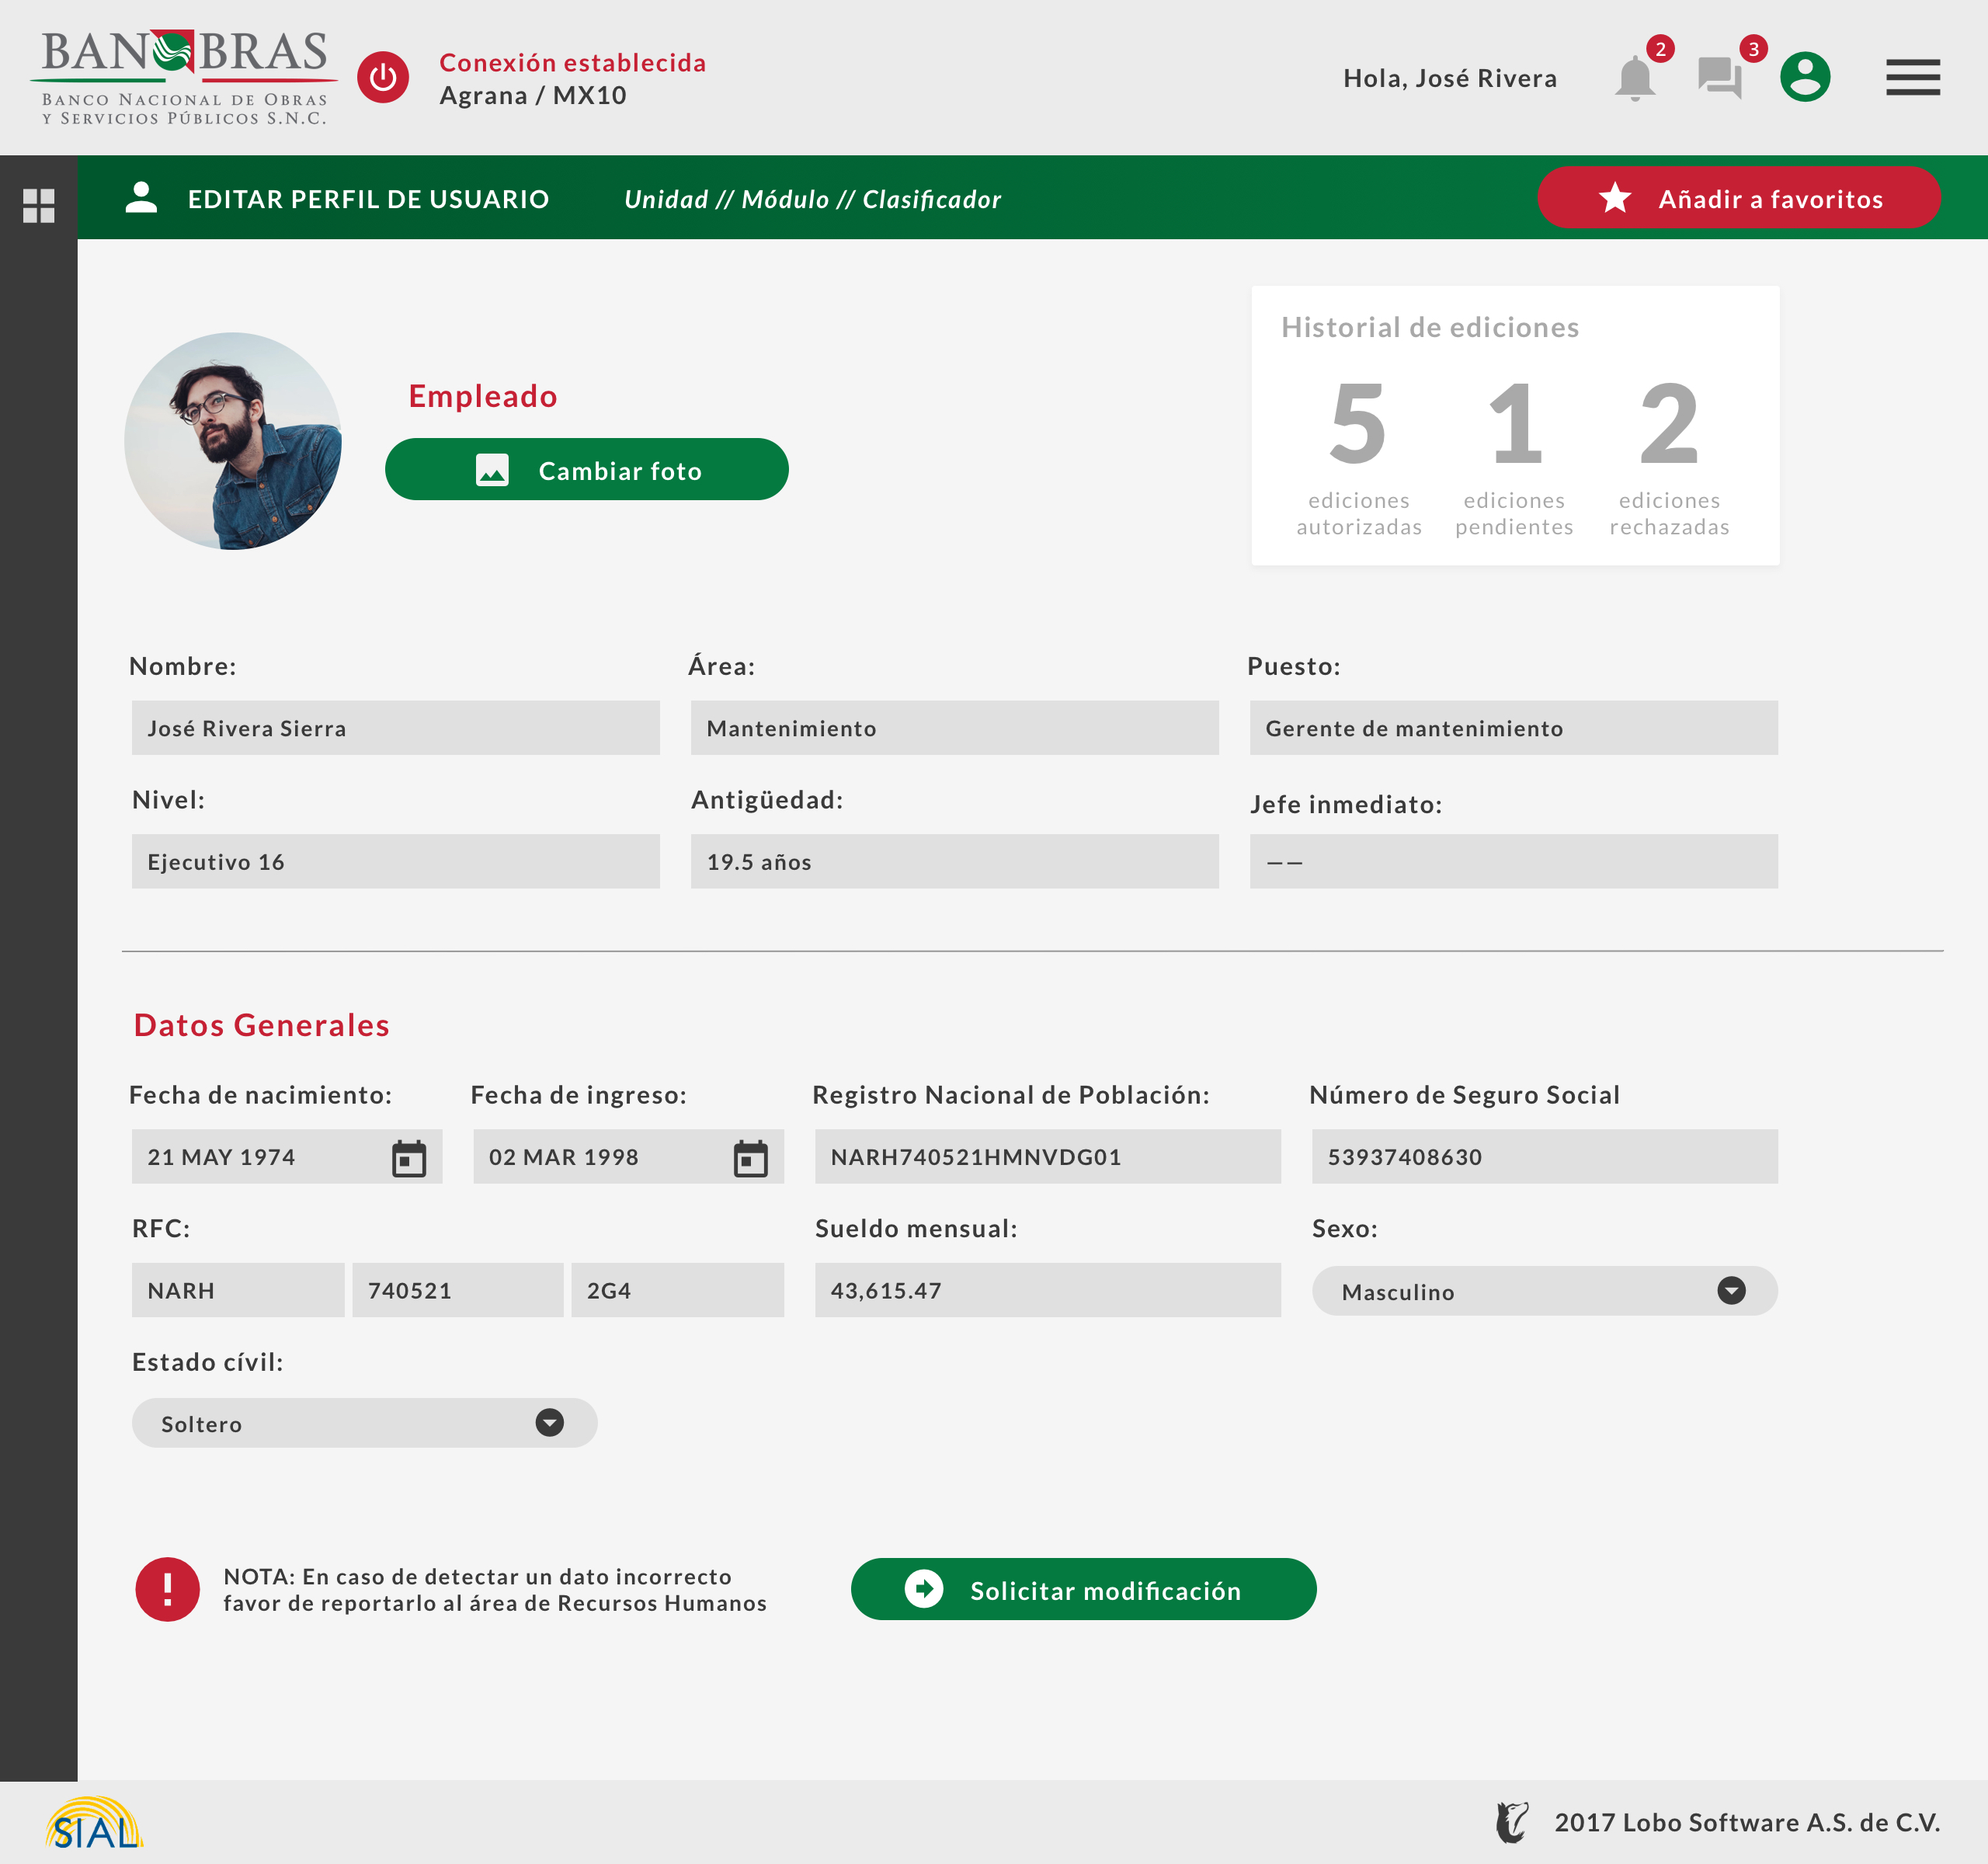Click the Unidad // Módulo // Clasificador breadcrumb
1988x1864 pixels.
click(x=812, y=200)
